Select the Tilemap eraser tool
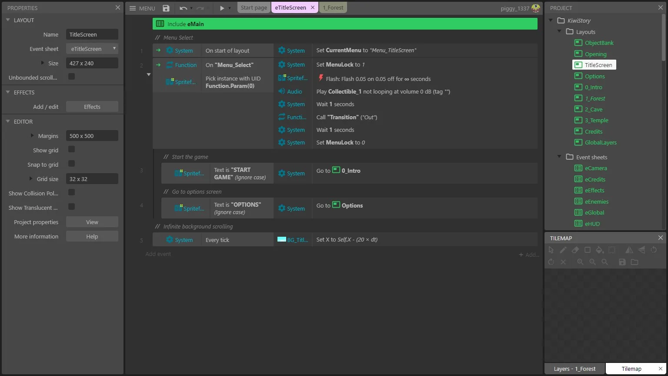Viewport: 668px width, 376px height. click(575, 250)
